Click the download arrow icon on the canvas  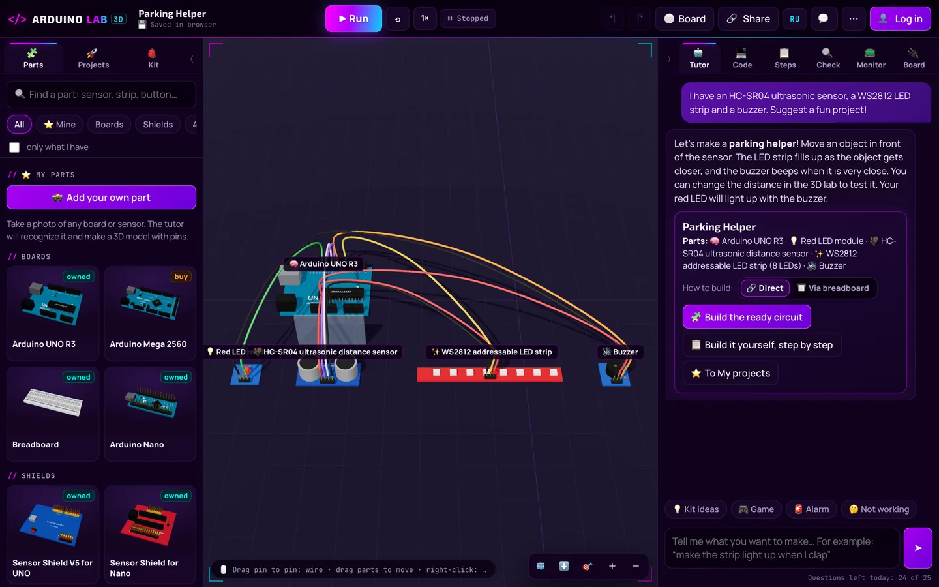tap(564, 566)
